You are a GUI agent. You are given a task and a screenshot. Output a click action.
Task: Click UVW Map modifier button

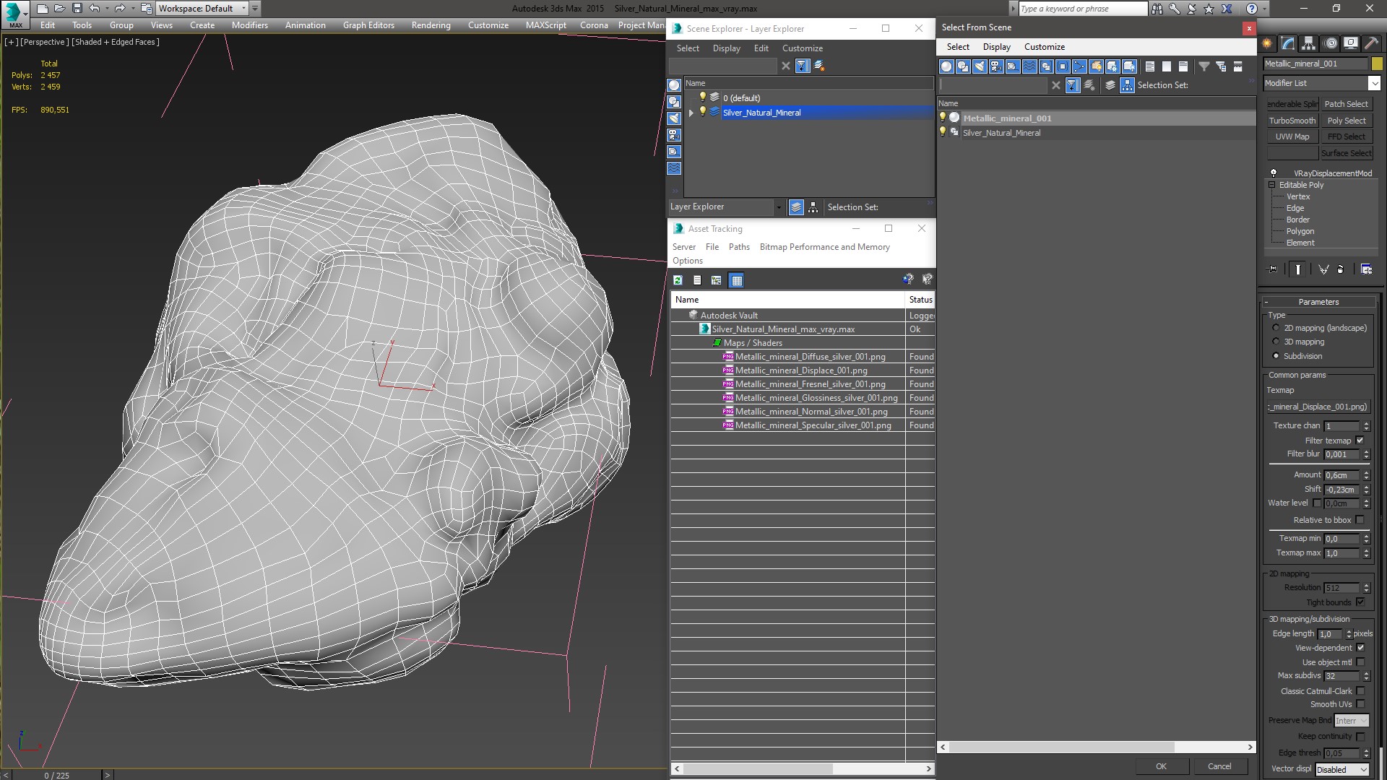coord(1292,136)
